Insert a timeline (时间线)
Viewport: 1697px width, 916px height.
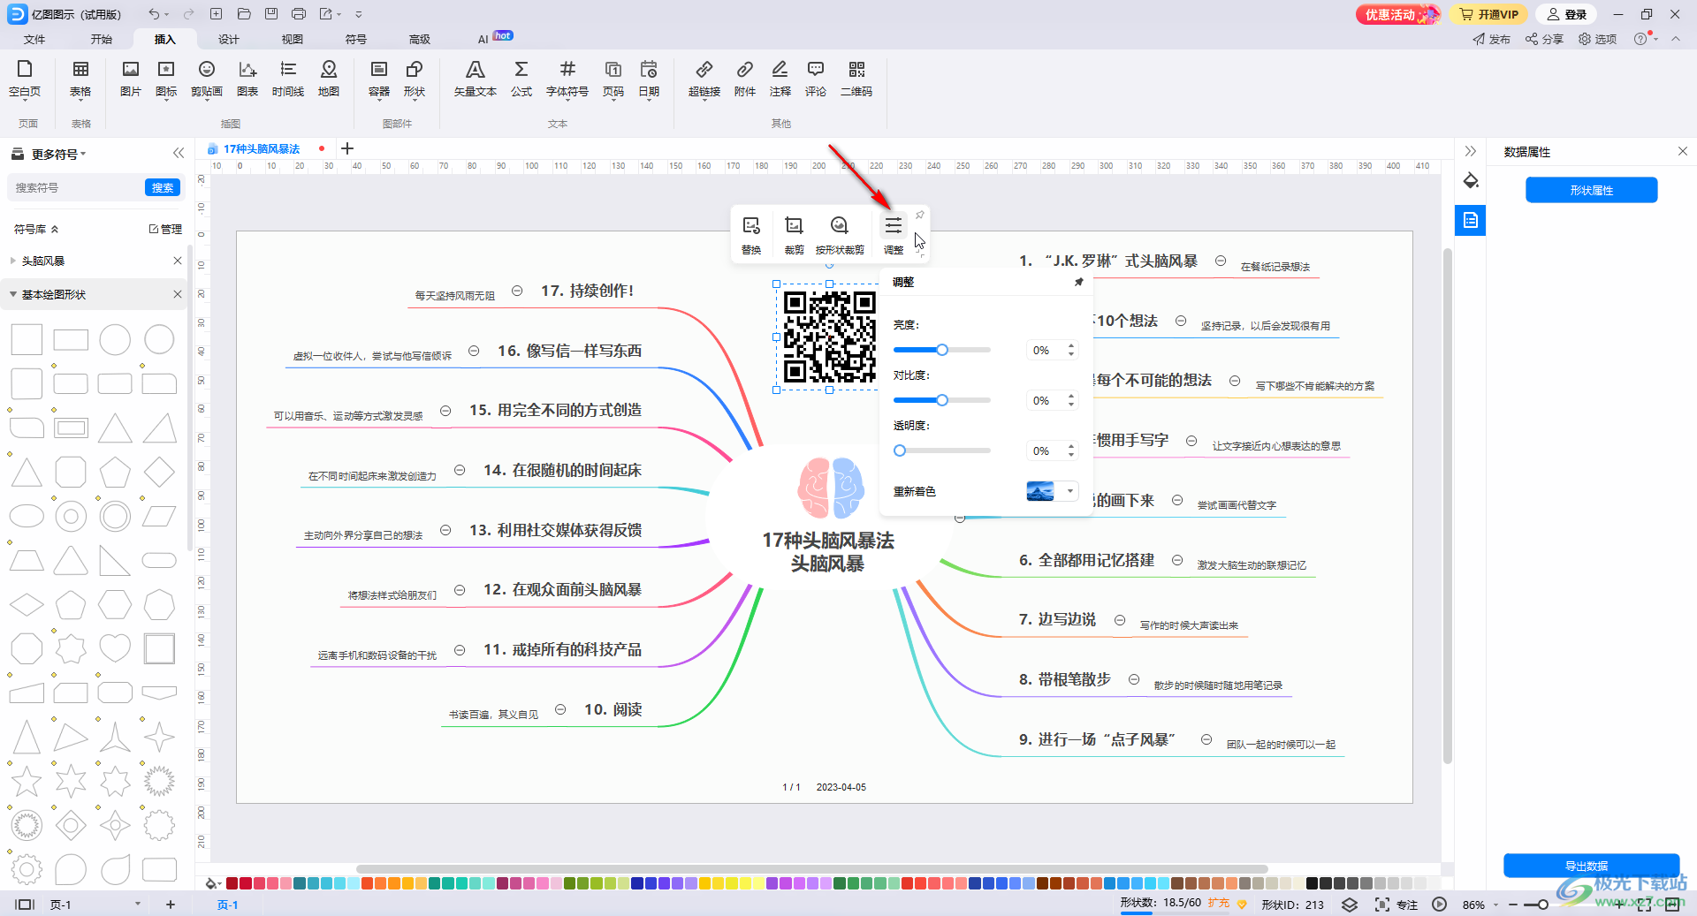coord(288,79)
